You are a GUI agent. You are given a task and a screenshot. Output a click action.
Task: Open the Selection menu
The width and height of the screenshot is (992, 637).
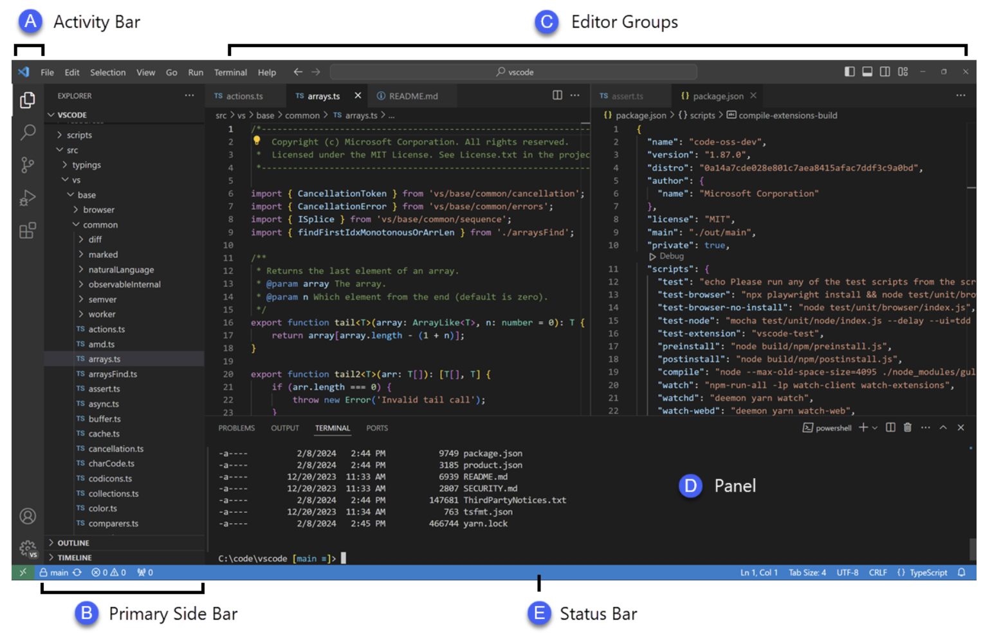(108, 72)
